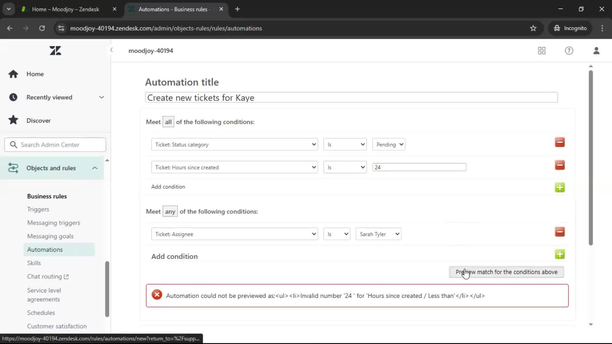Select Automations in sidebar
The height and width of the screenshot is (344, 612).
pyautogui.click(x=59, y=249)
